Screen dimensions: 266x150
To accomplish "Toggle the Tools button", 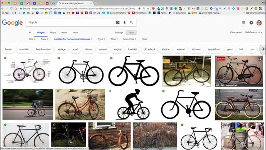I will pyautogui.click(x=131, y=32).
